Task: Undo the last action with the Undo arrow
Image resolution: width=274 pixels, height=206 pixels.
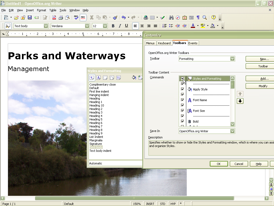Action: [x=124, y=17]
